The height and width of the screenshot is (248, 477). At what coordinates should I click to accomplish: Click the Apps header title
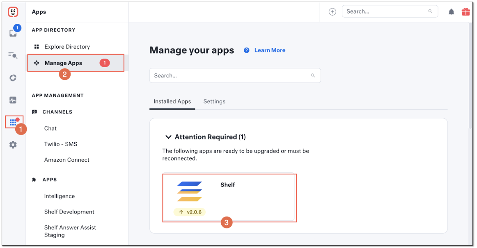tap(39, 12)
